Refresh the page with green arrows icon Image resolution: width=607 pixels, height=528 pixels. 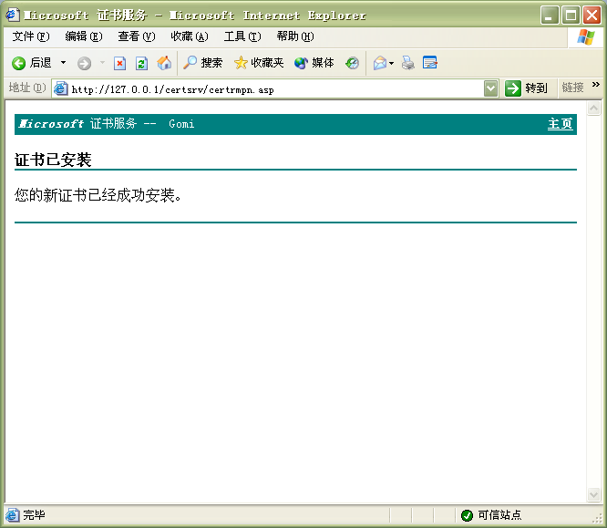[141, 63]
